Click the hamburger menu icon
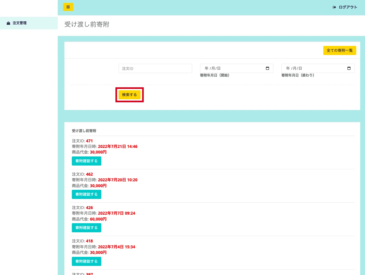 tap(68, 7)
